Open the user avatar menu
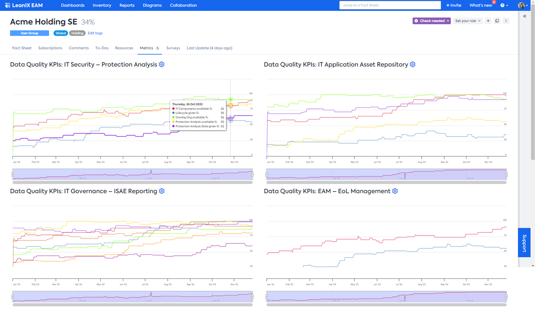This screenshot has height=334, width=535. (x=523, y=5)
